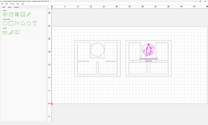Select the Rectangle vector tool
Image resolution: width=208 pixels, height=125 pixels.
(11, 23)
